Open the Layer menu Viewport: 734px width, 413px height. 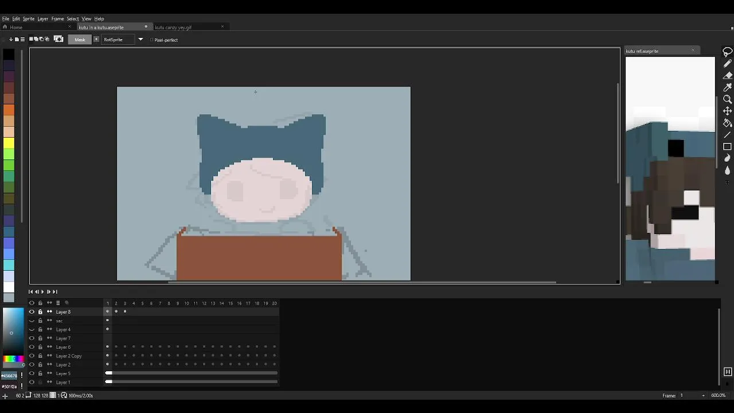click(x=43, y=19)
